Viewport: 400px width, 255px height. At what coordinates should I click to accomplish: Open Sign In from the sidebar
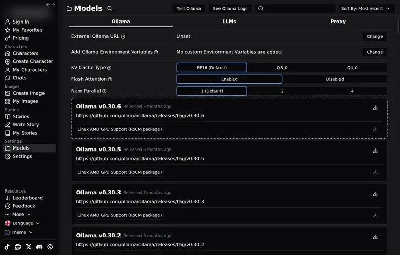click(29, 22)
